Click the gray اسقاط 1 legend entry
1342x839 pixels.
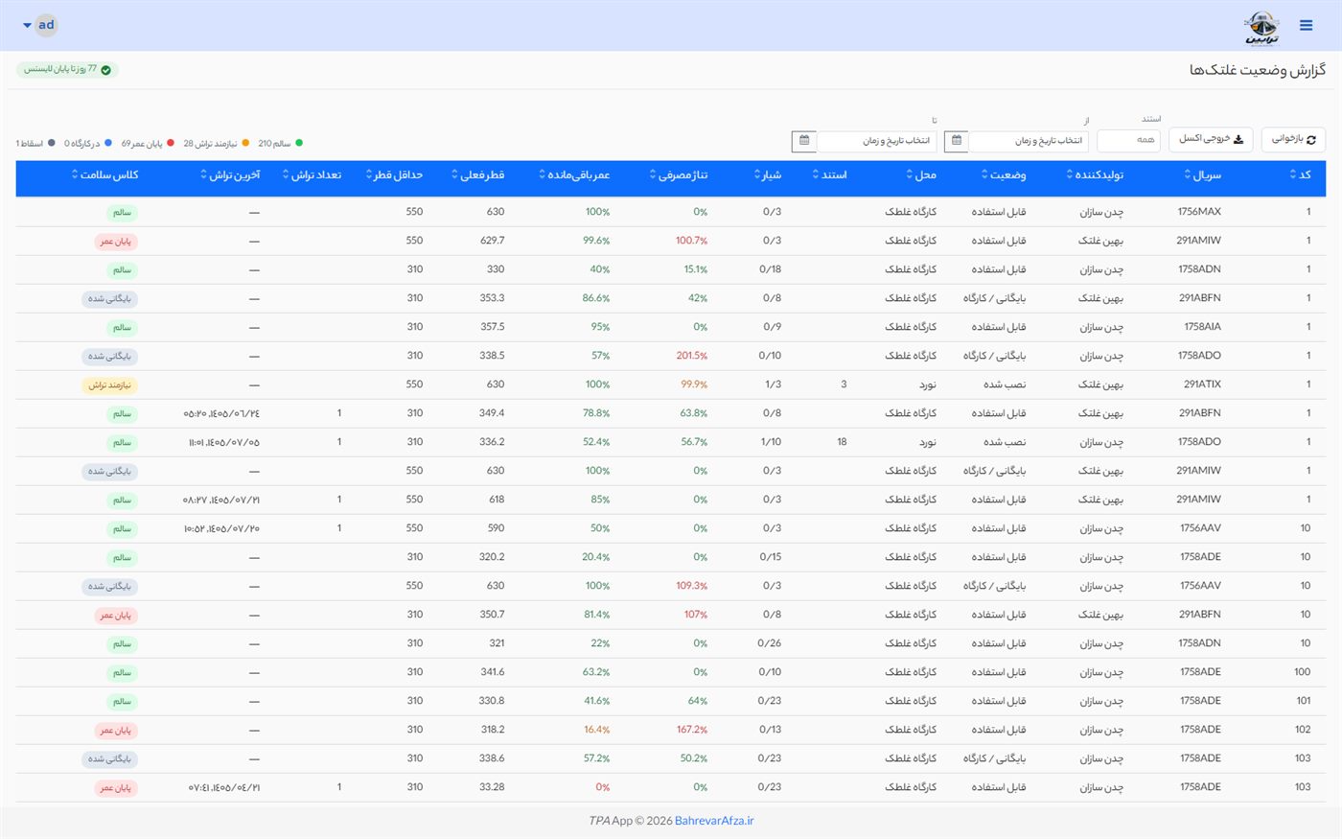pos(35,144)
